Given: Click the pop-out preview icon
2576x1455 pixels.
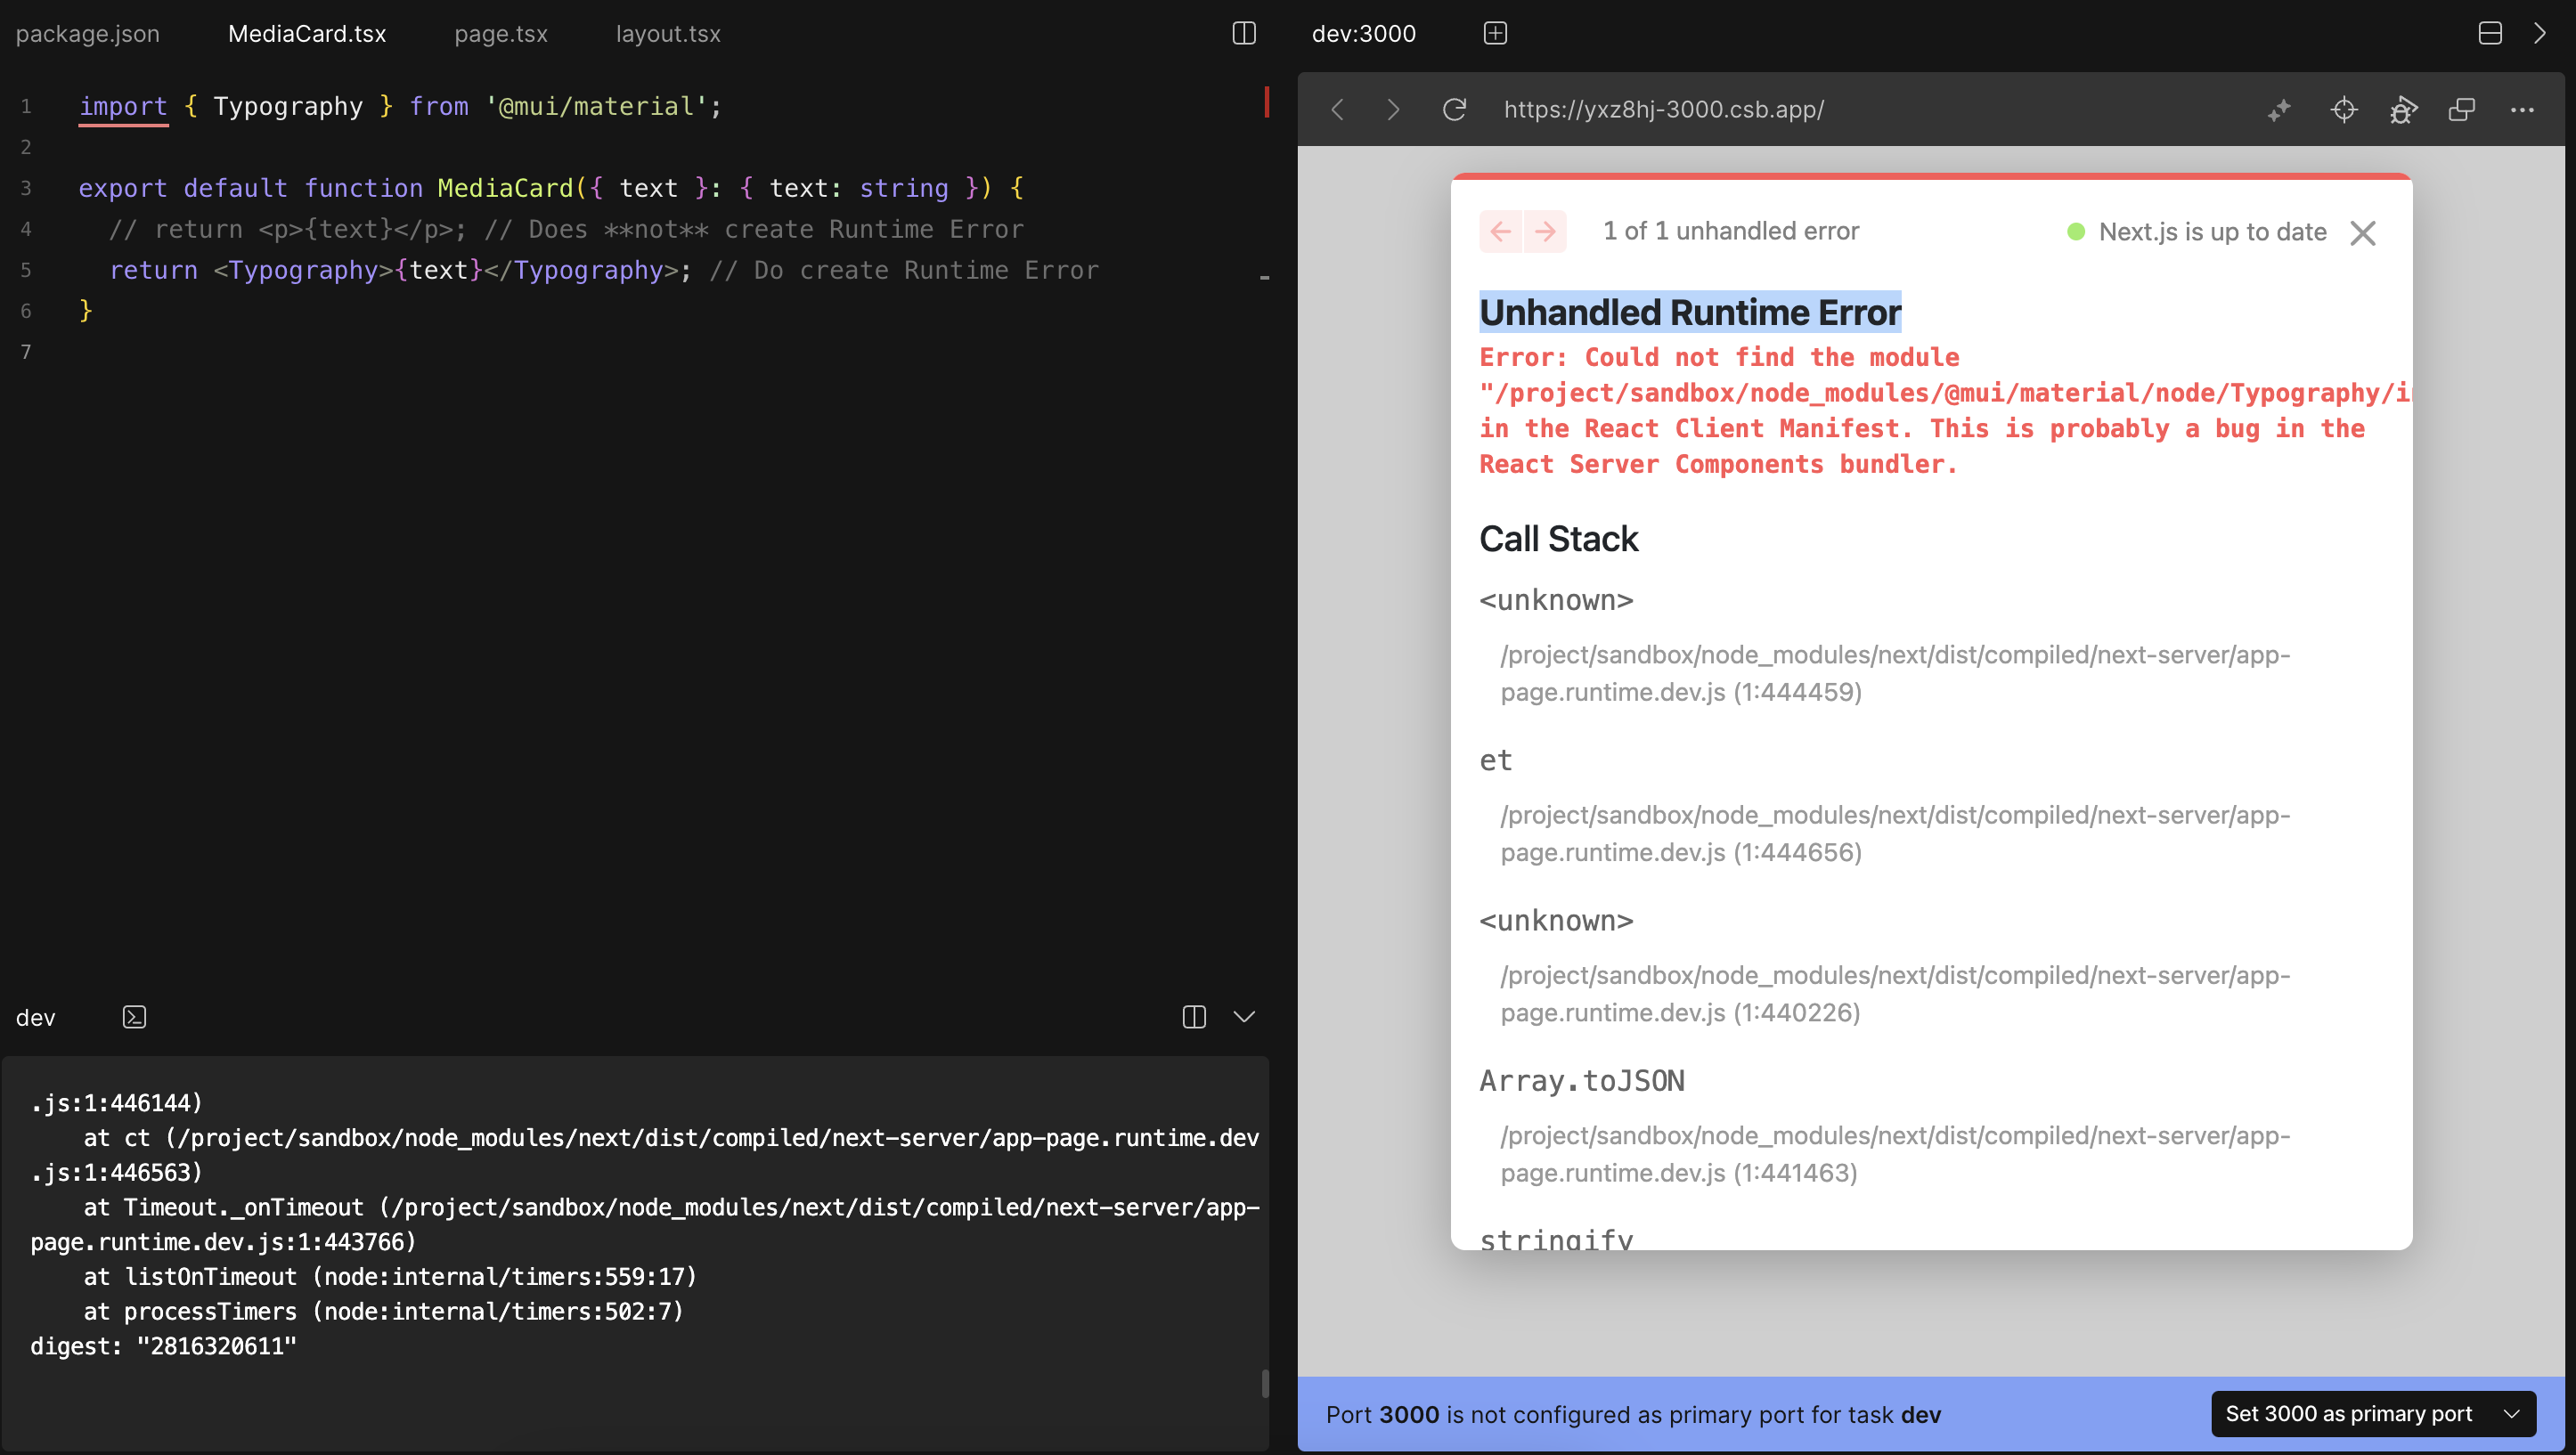Looking at the screenshot, I should (x=2461, y=110).
